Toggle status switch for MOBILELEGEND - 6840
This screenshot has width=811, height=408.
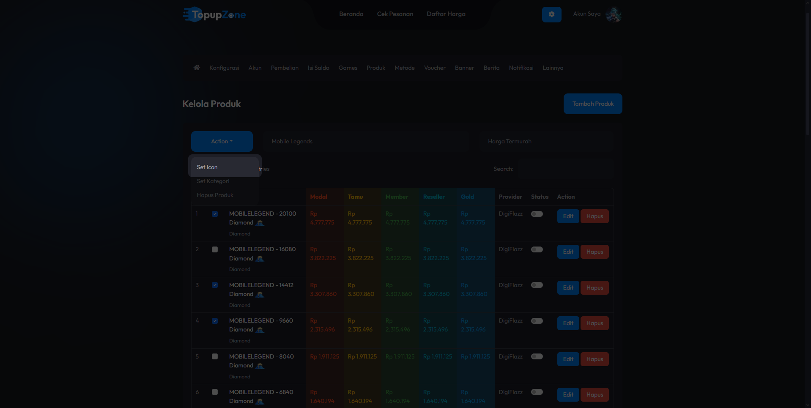point(537,392)
